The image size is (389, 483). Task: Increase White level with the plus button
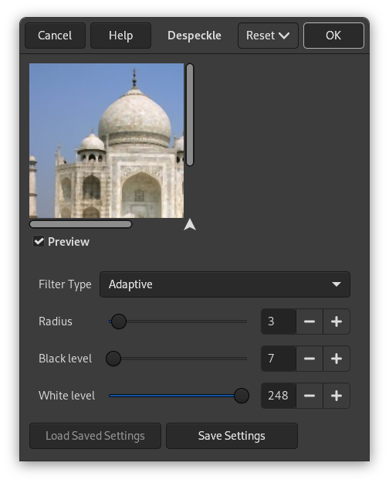pyautogui.click(x=337, y=396)
